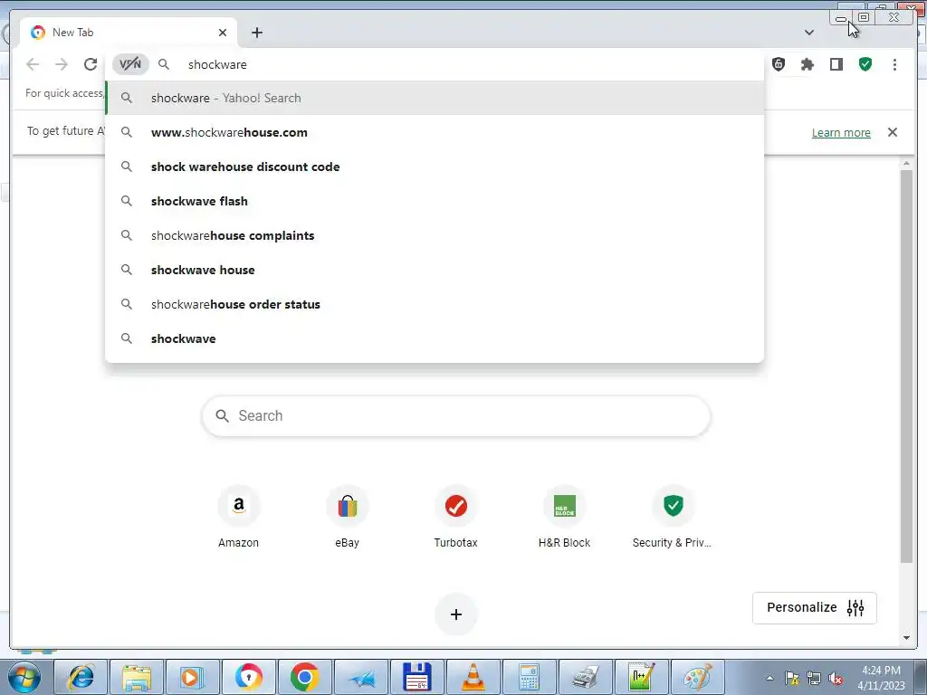Click the scrollbar down arrow

[906, 638]
